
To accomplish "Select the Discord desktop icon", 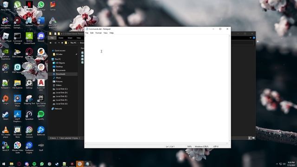I will point(41,37).
